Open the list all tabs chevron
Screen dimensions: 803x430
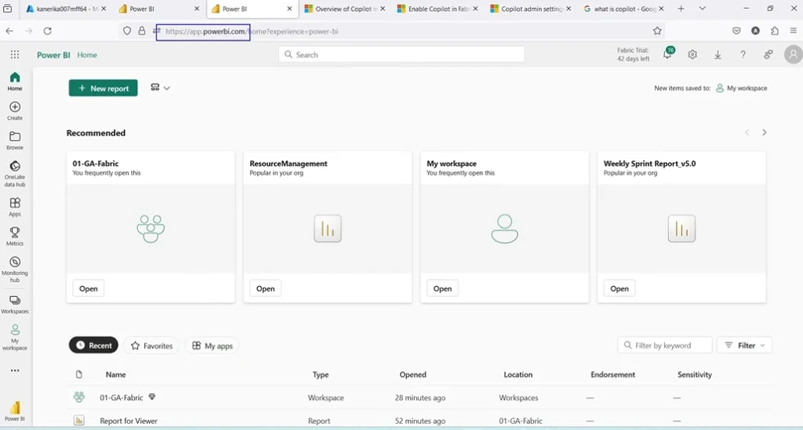click(702, 9)
